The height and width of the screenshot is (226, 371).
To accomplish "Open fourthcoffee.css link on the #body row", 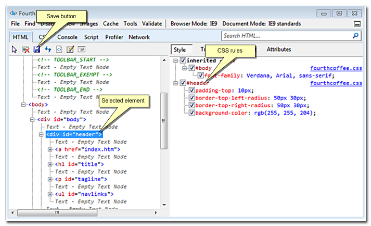I will pos(336,68).
